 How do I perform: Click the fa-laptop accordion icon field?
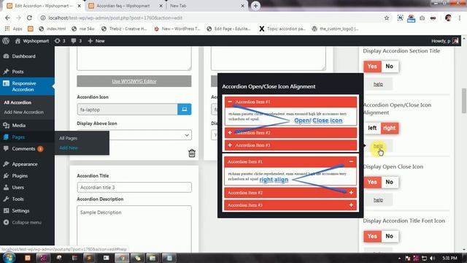pos(127,110)
